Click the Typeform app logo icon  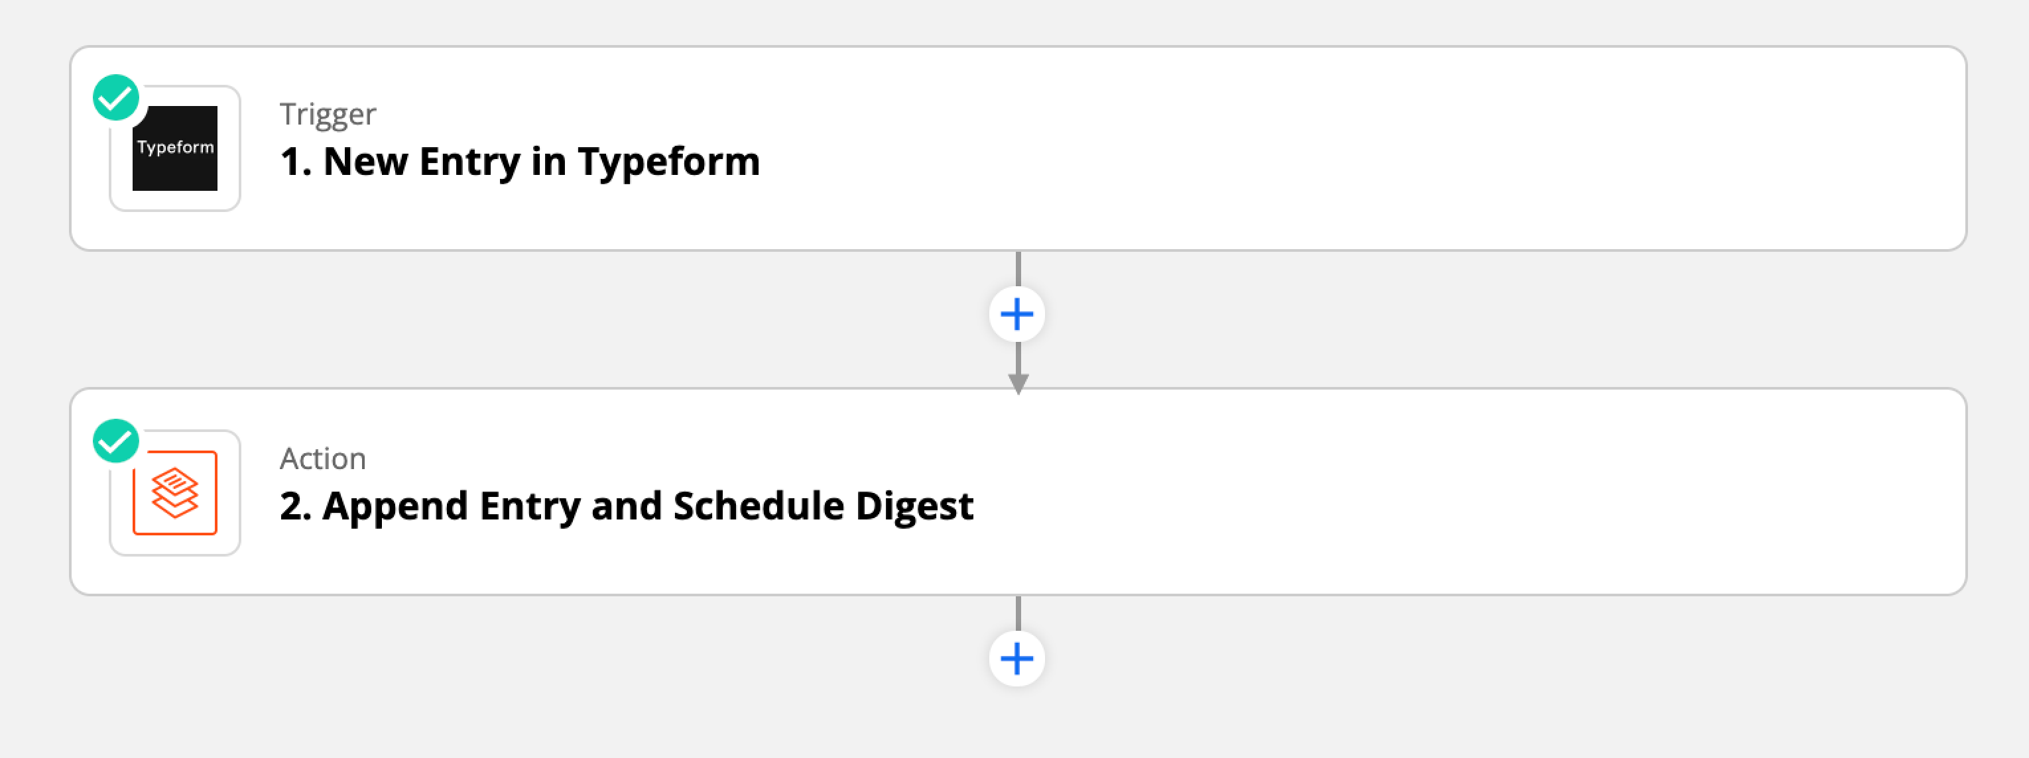[x=175, y=148]
